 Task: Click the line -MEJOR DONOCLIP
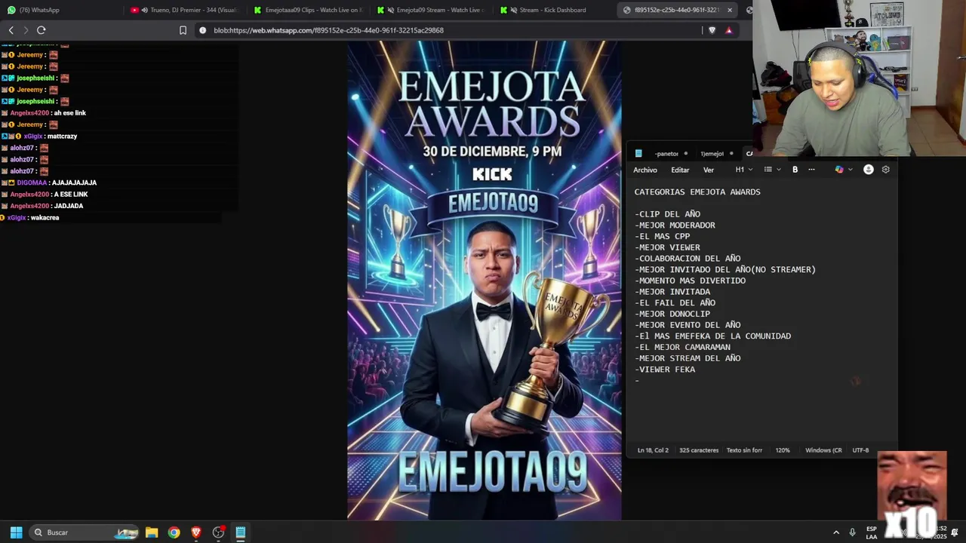point(672,314)
